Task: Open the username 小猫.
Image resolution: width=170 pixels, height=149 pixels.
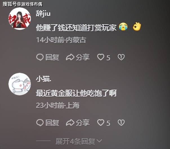Action: [44, 79]
